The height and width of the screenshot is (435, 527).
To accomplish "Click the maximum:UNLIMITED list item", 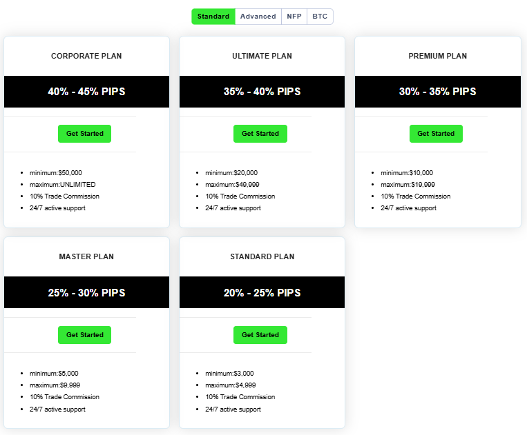I will 63,185.
